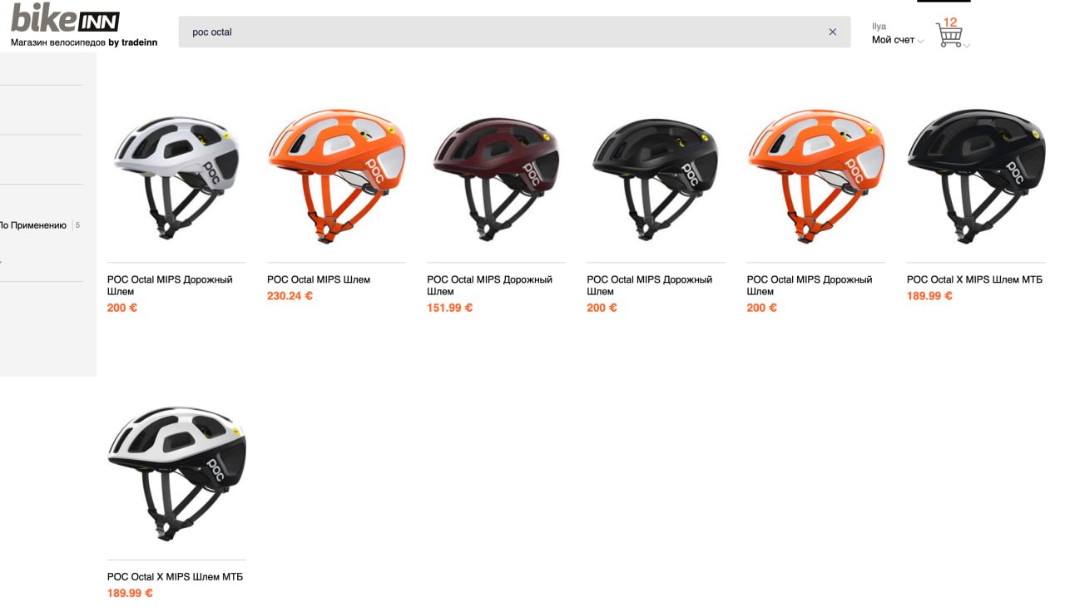1065x612 pixels.
Task: Click the 230.24 € price
Action: pyautogui.click(x=290, y=296)
